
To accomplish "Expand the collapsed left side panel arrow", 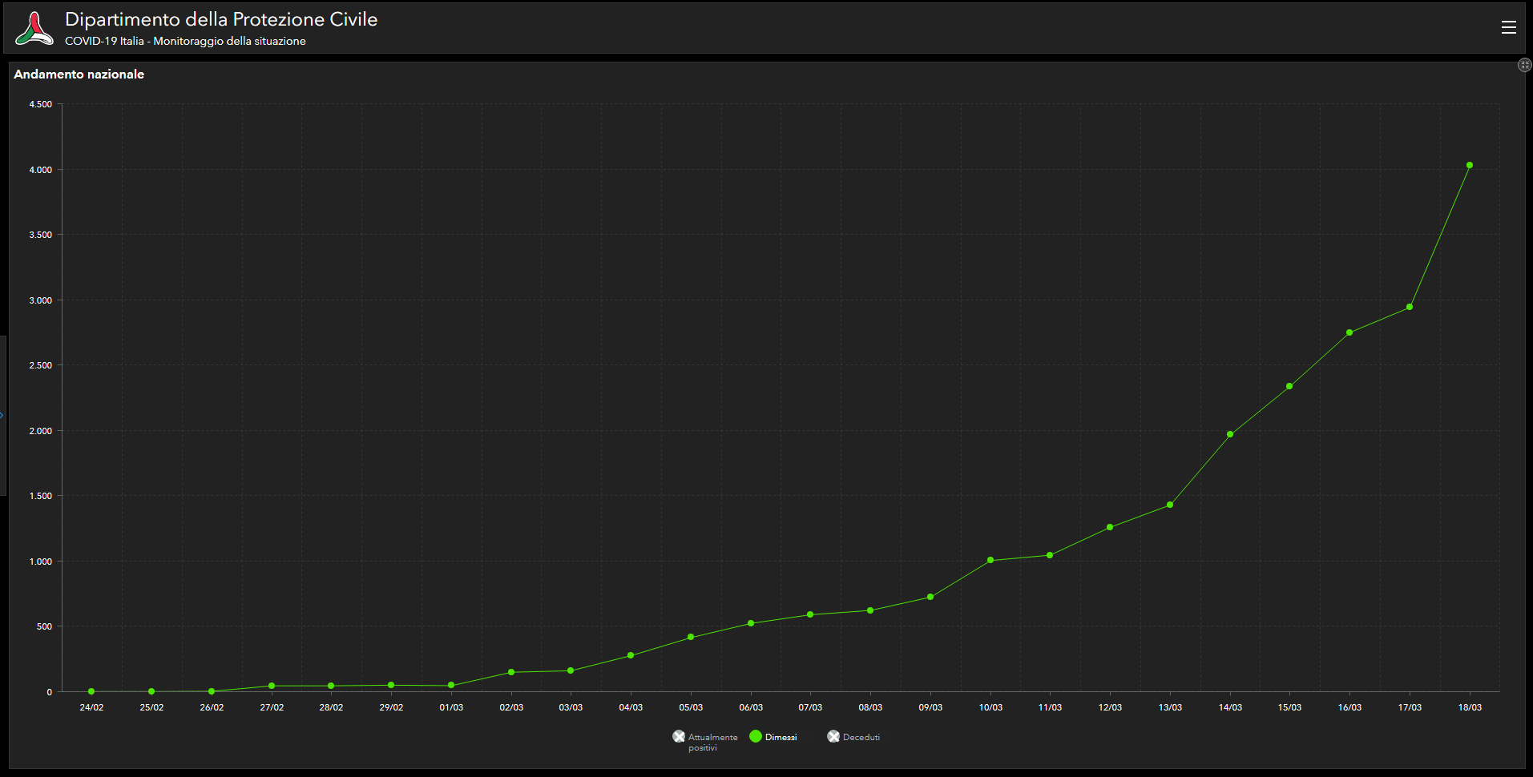I will tap(2, 415).
